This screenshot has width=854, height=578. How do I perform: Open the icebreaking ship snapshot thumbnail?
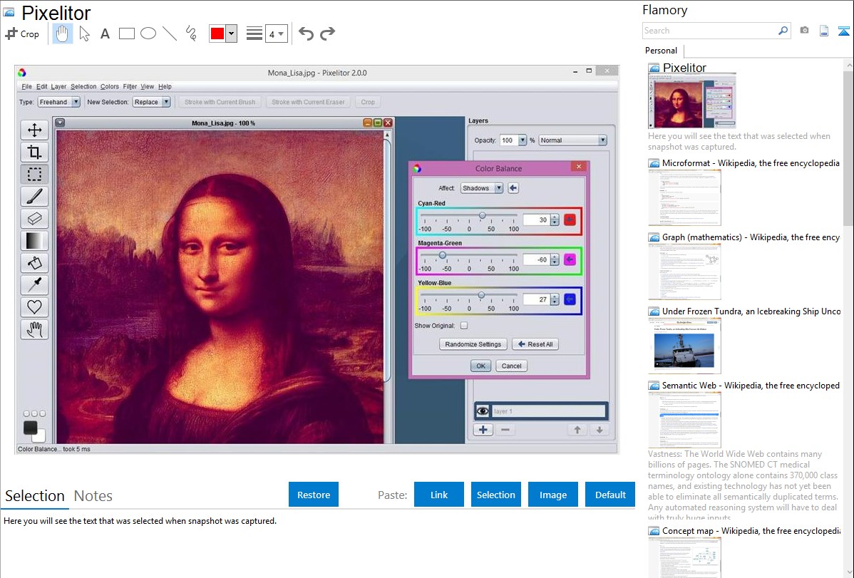tap(684, 346)
